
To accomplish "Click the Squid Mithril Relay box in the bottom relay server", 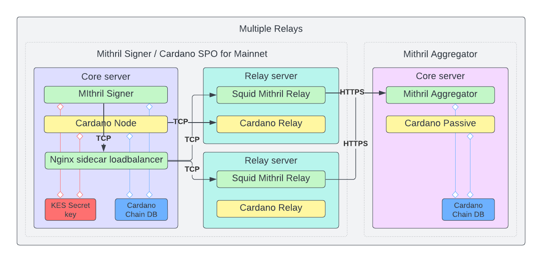I will (x=271, y=179).
